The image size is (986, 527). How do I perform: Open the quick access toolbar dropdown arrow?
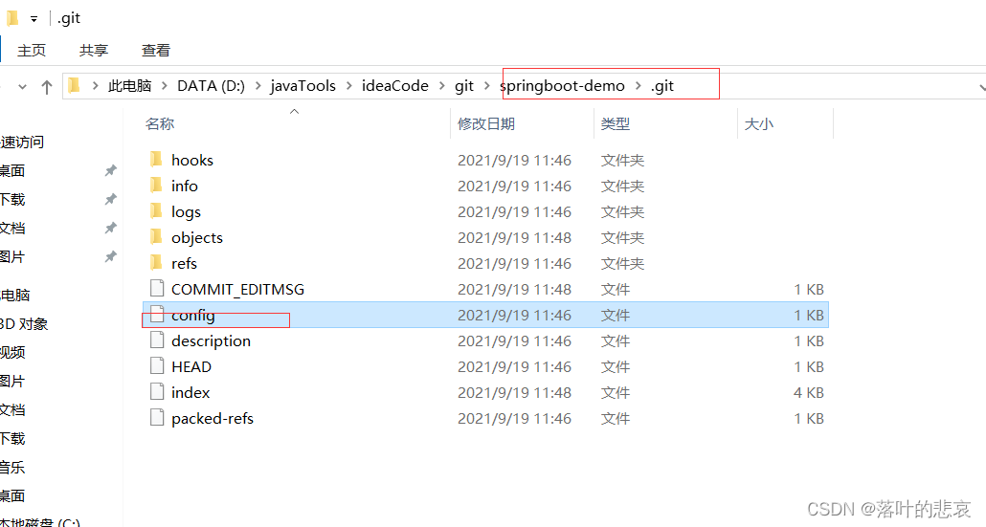click(34, 19)
